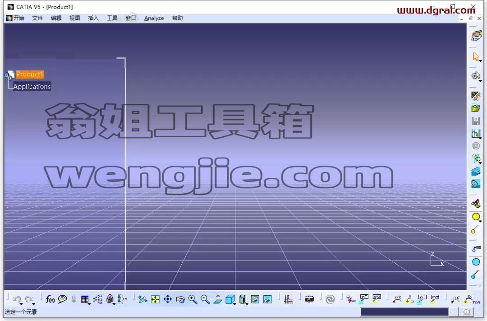
Task: Expand the yellow circle tool dropdown
Action: pyautogui.click(x=480, y=221)
